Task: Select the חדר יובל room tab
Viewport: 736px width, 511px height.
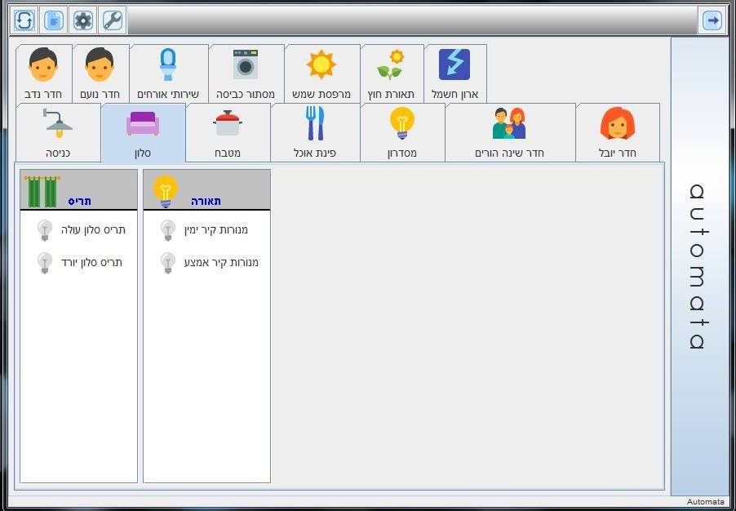Action: [617, 132]
